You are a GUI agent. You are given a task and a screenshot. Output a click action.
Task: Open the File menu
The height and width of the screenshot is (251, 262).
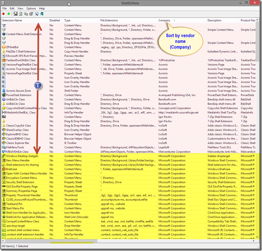click(x=4, y=8)
